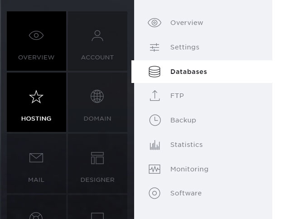Image resolution: width=290 pixels, height=219 pixels.
Task: Click the person icon in Account tile
Action: (x=97, y=36)
